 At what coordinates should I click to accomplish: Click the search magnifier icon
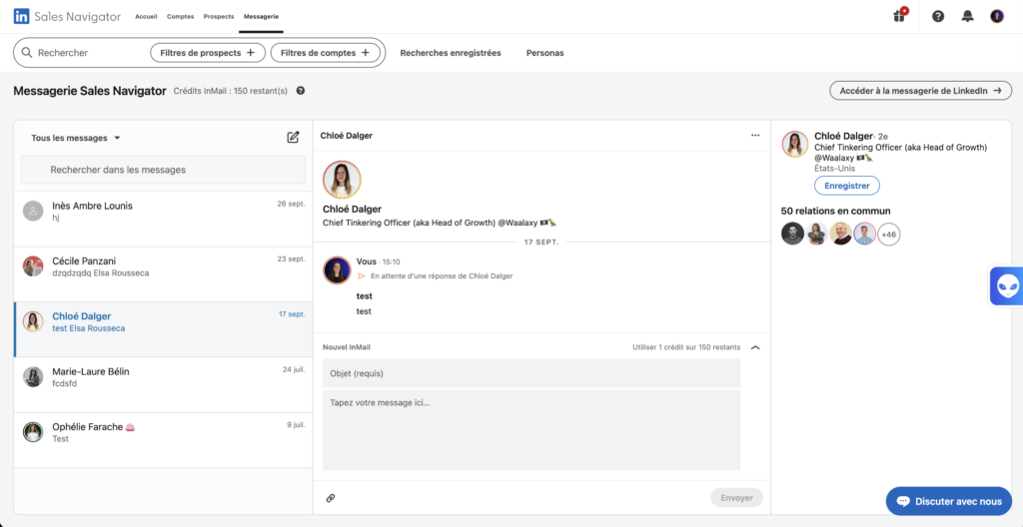[x=27, y=53]
